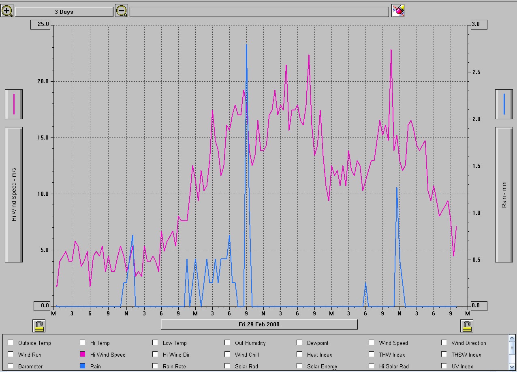Enable the Wind Chill checkbox
This screenshot has height=372, width=517.
click(228, 354)
